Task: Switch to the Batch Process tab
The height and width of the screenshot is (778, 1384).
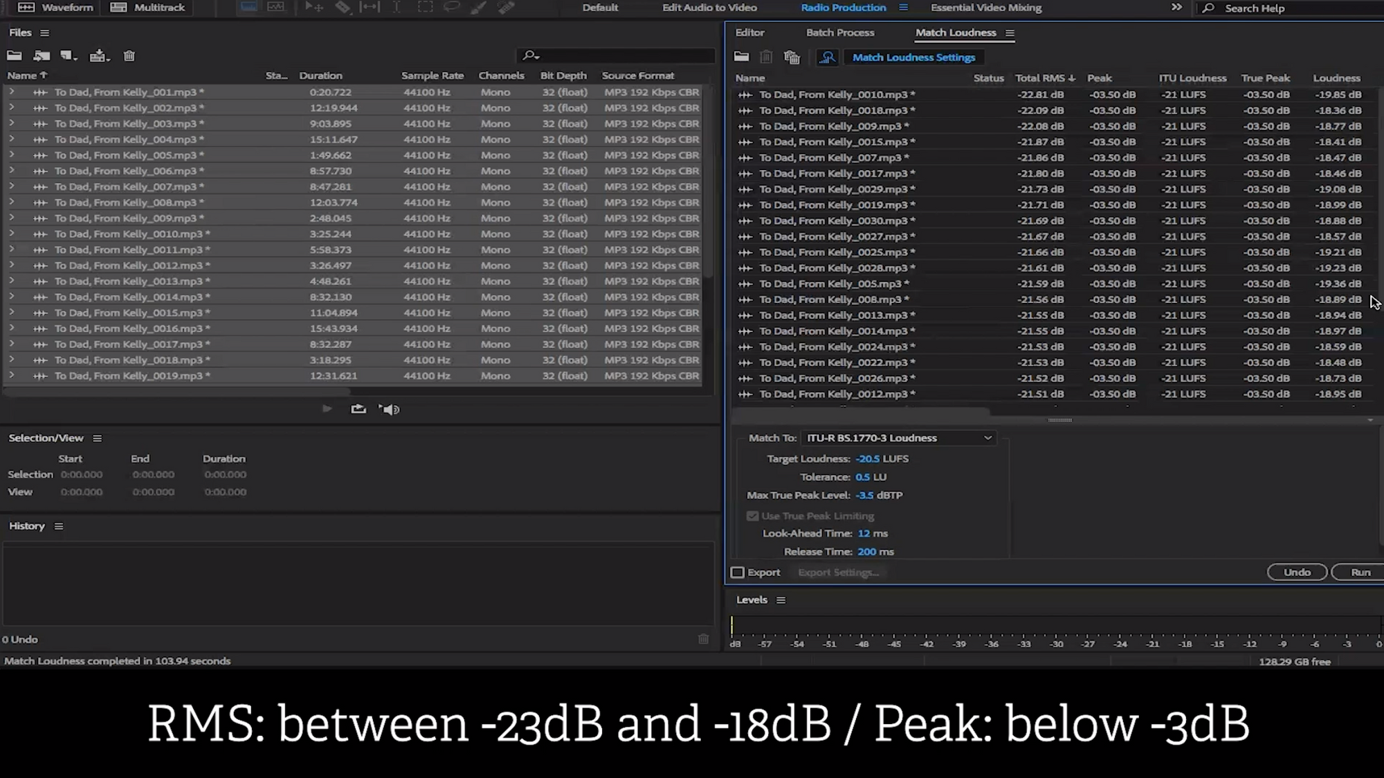Action: 840,33
